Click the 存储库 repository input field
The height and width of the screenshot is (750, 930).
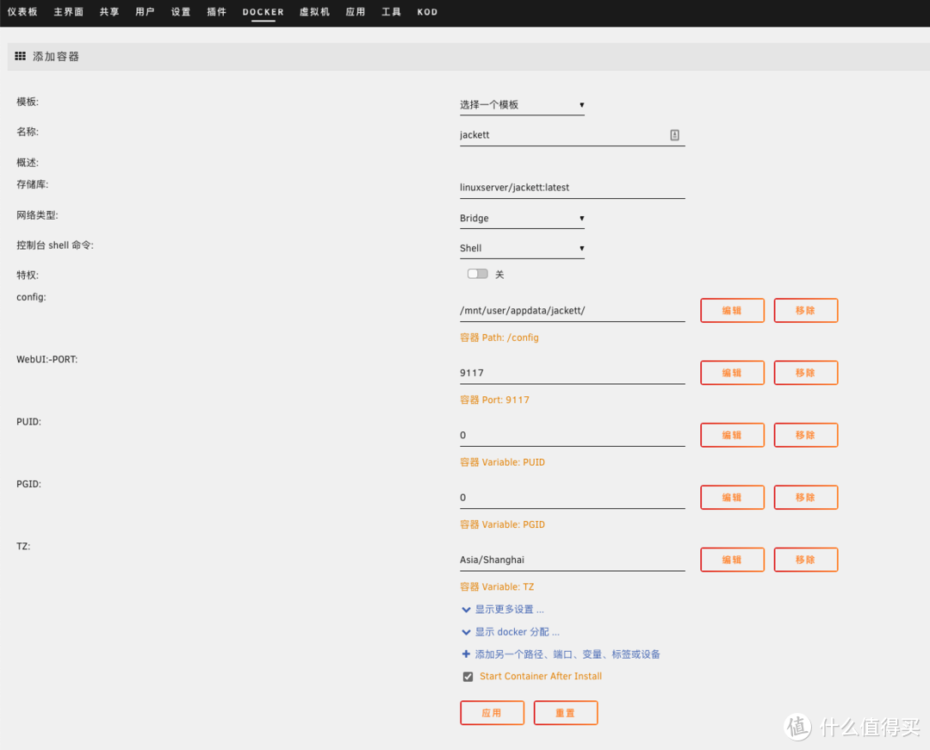point(572,188)
